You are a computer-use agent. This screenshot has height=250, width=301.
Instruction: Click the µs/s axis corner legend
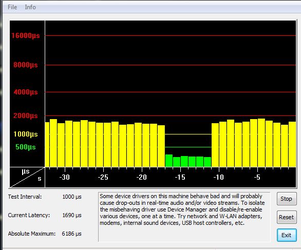coord(27,177)
